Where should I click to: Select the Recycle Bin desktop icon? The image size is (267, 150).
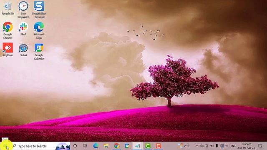point(8,8)
